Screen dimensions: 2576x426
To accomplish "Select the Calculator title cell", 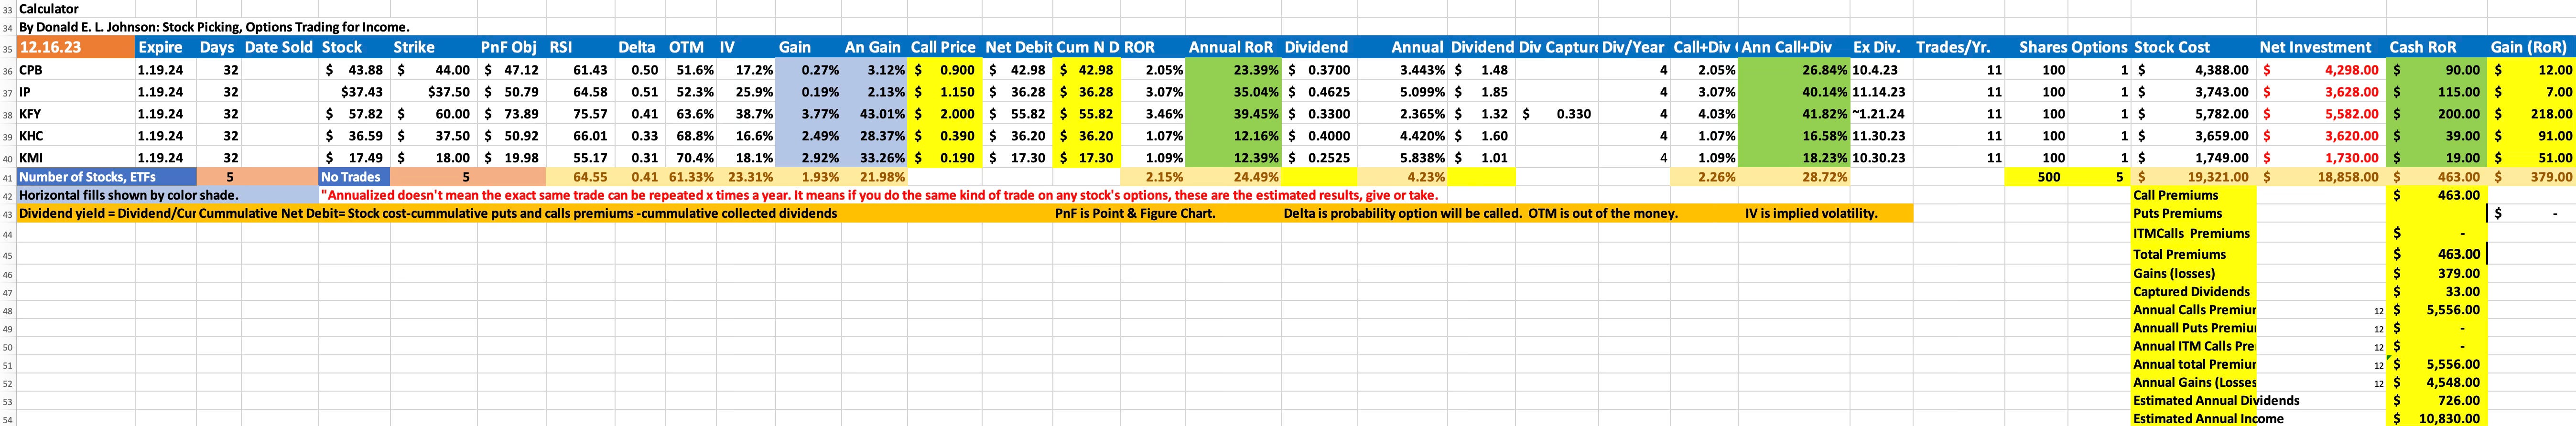I will (50, 8).
